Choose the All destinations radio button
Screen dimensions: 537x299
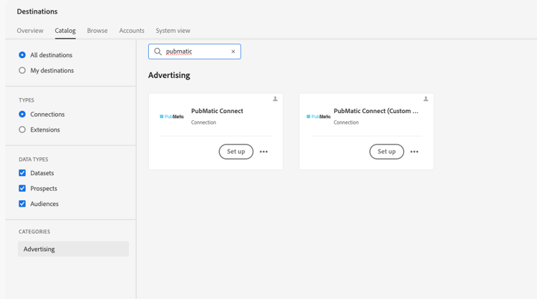pos(22,55)
